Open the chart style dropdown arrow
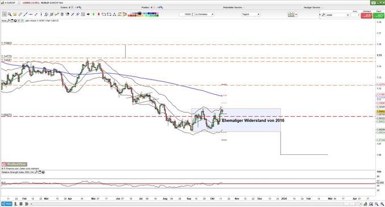 296,14
